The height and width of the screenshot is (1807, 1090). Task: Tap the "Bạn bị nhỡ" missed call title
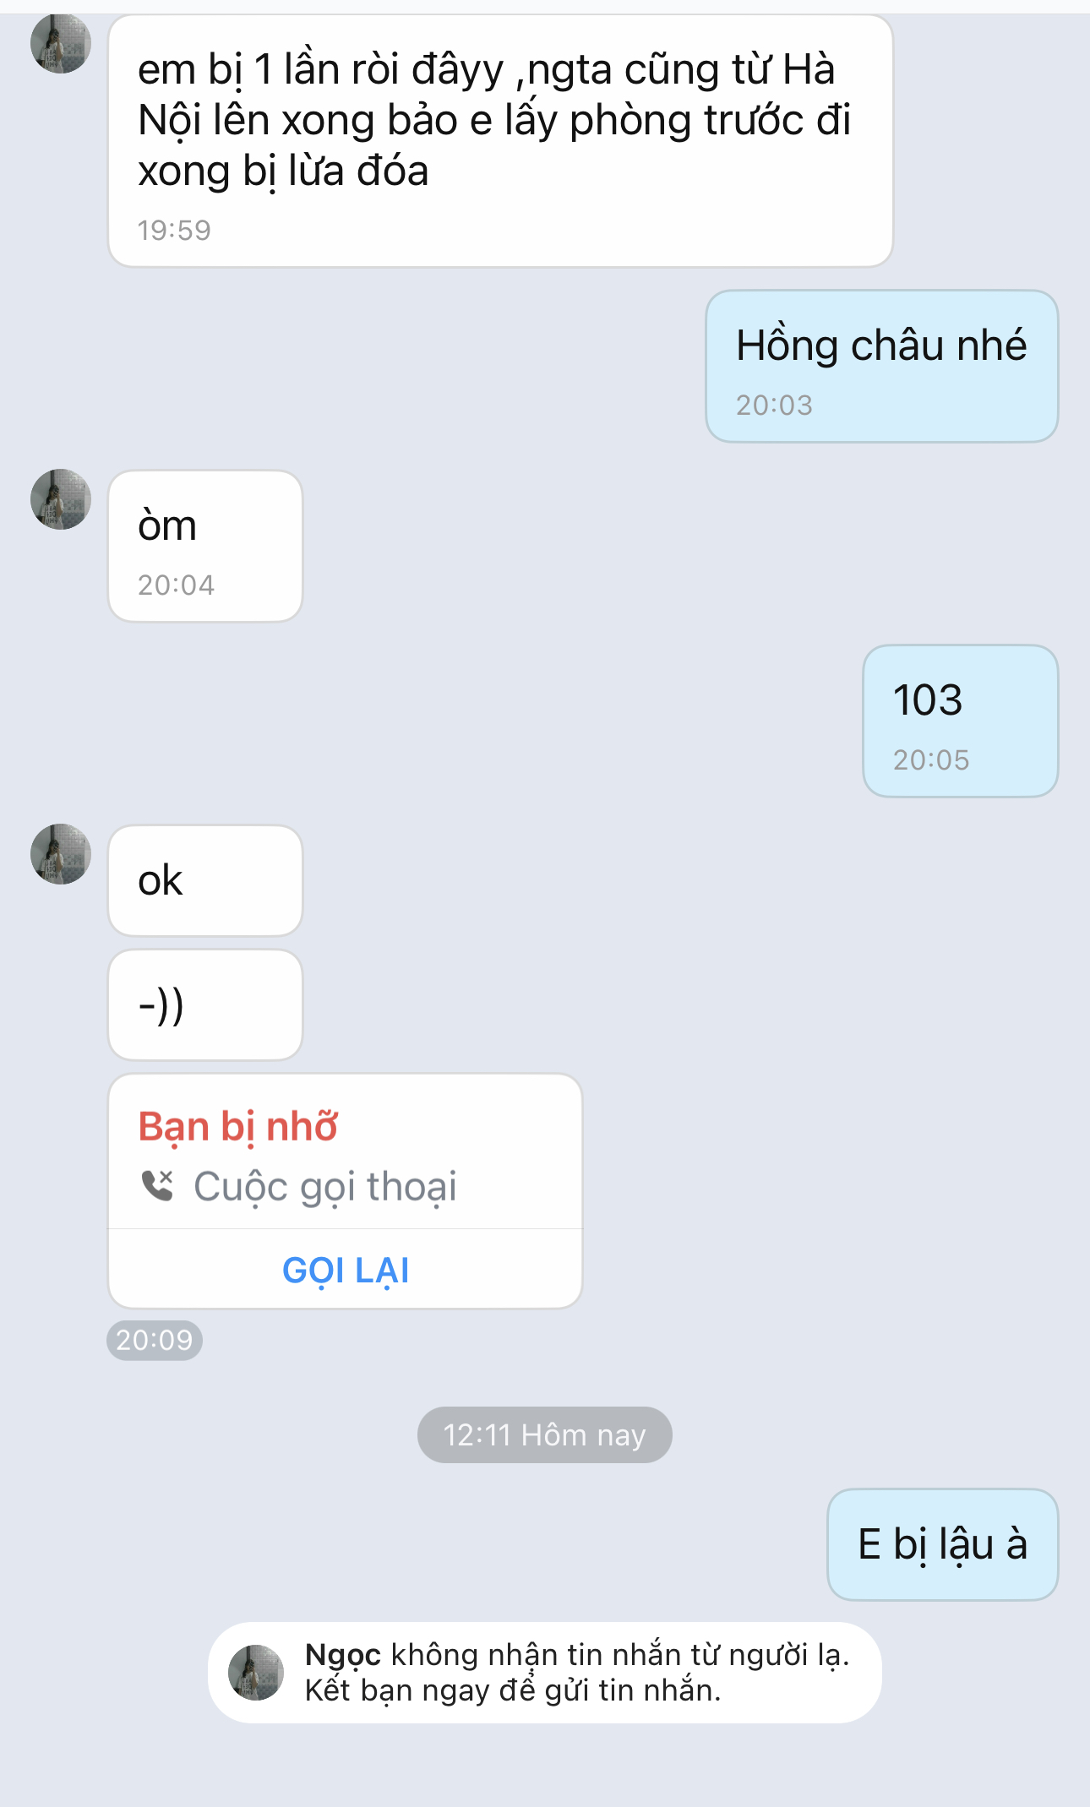(x=238, y=1126)
